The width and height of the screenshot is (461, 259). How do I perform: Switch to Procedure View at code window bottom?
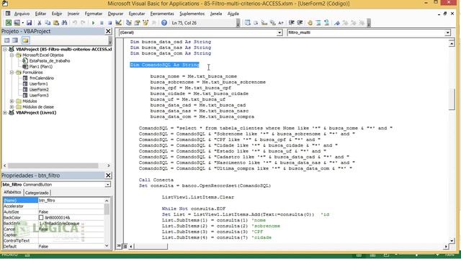point(119,246)
